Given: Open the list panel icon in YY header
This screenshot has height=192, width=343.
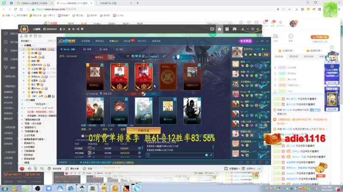Looking at the screenshot, I should [x=227, y=29].
